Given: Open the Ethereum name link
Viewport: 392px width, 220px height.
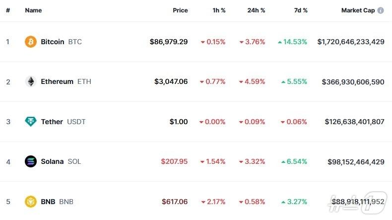Looking at the screenshot, I should [x=57, y=81].
